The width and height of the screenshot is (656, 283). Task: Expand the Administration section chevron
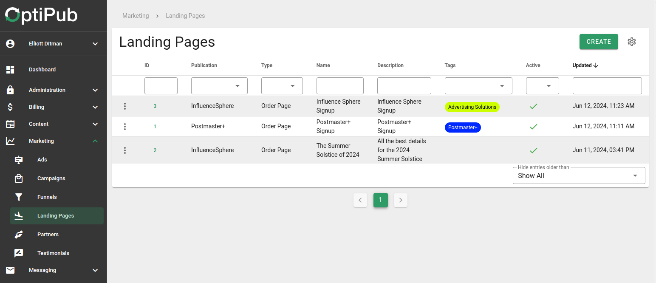pyautogui.click(x=95, y=90)
